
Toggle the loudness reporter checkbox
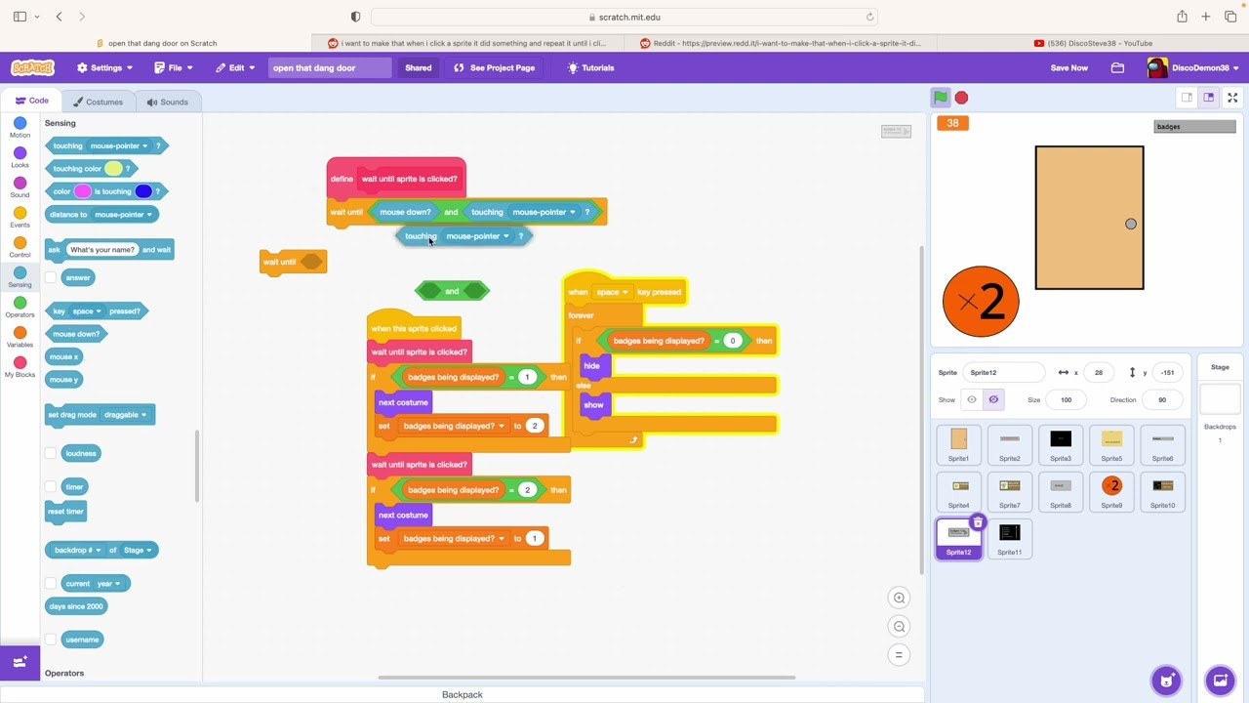(51, 453)
